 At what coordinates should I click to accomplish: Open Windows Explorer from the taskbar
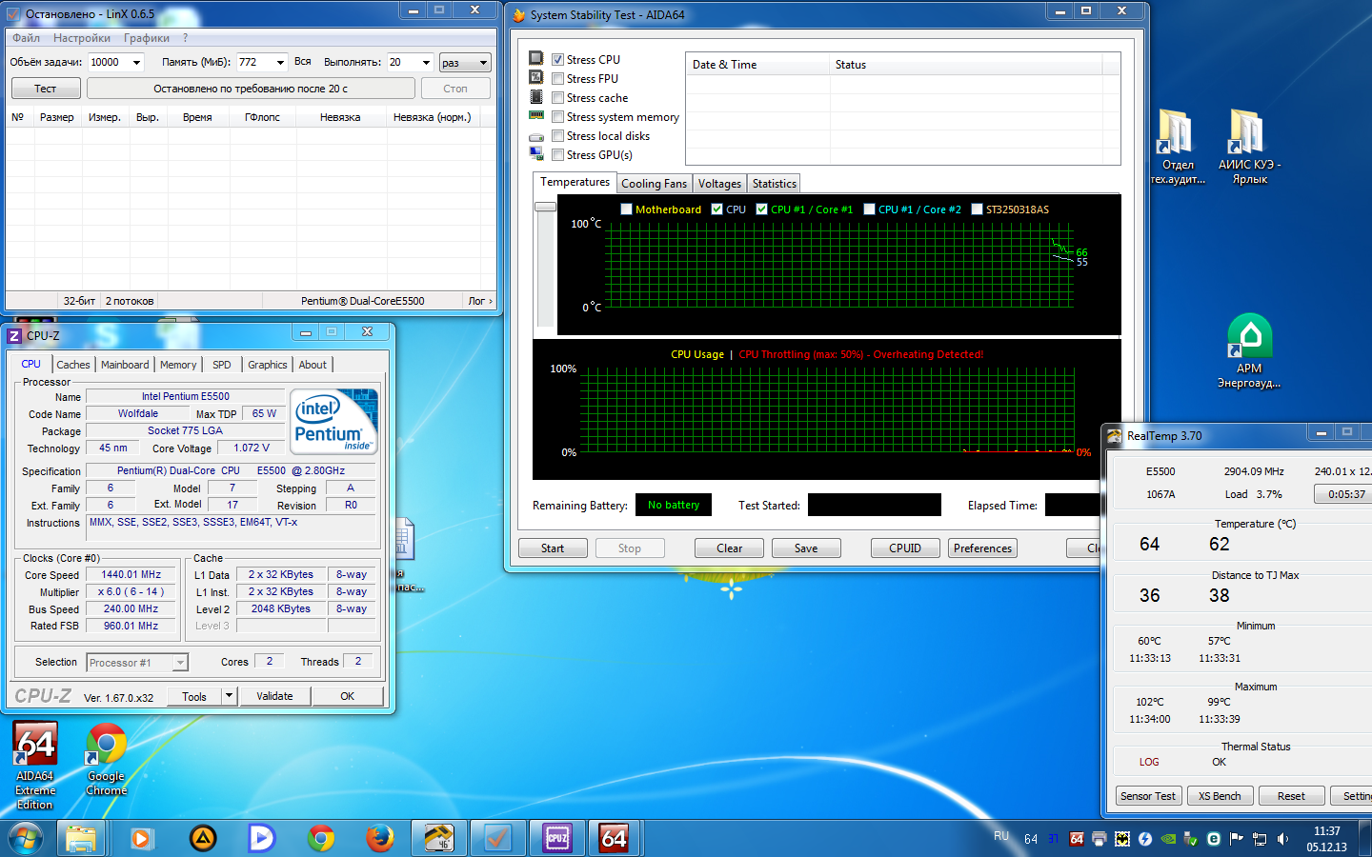81,839
